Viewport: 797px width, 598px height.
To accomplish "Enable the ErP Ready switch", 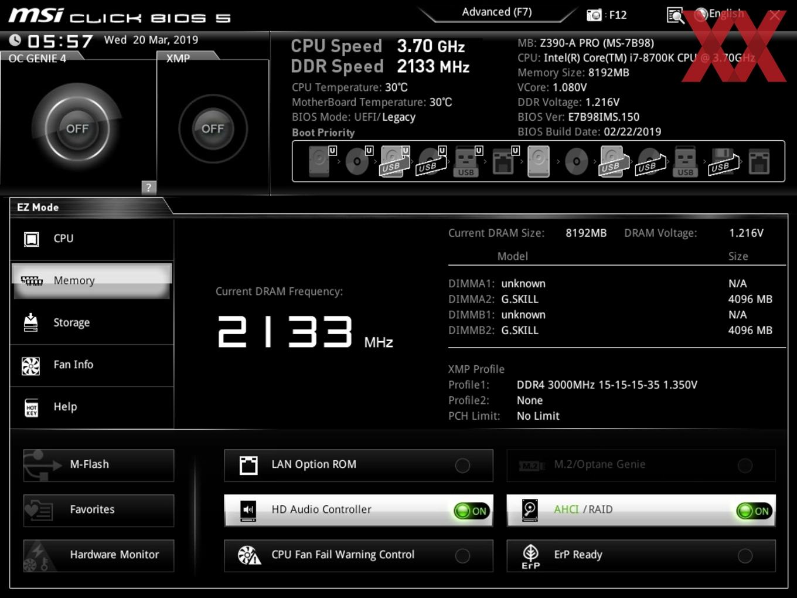I will point(745,556).
